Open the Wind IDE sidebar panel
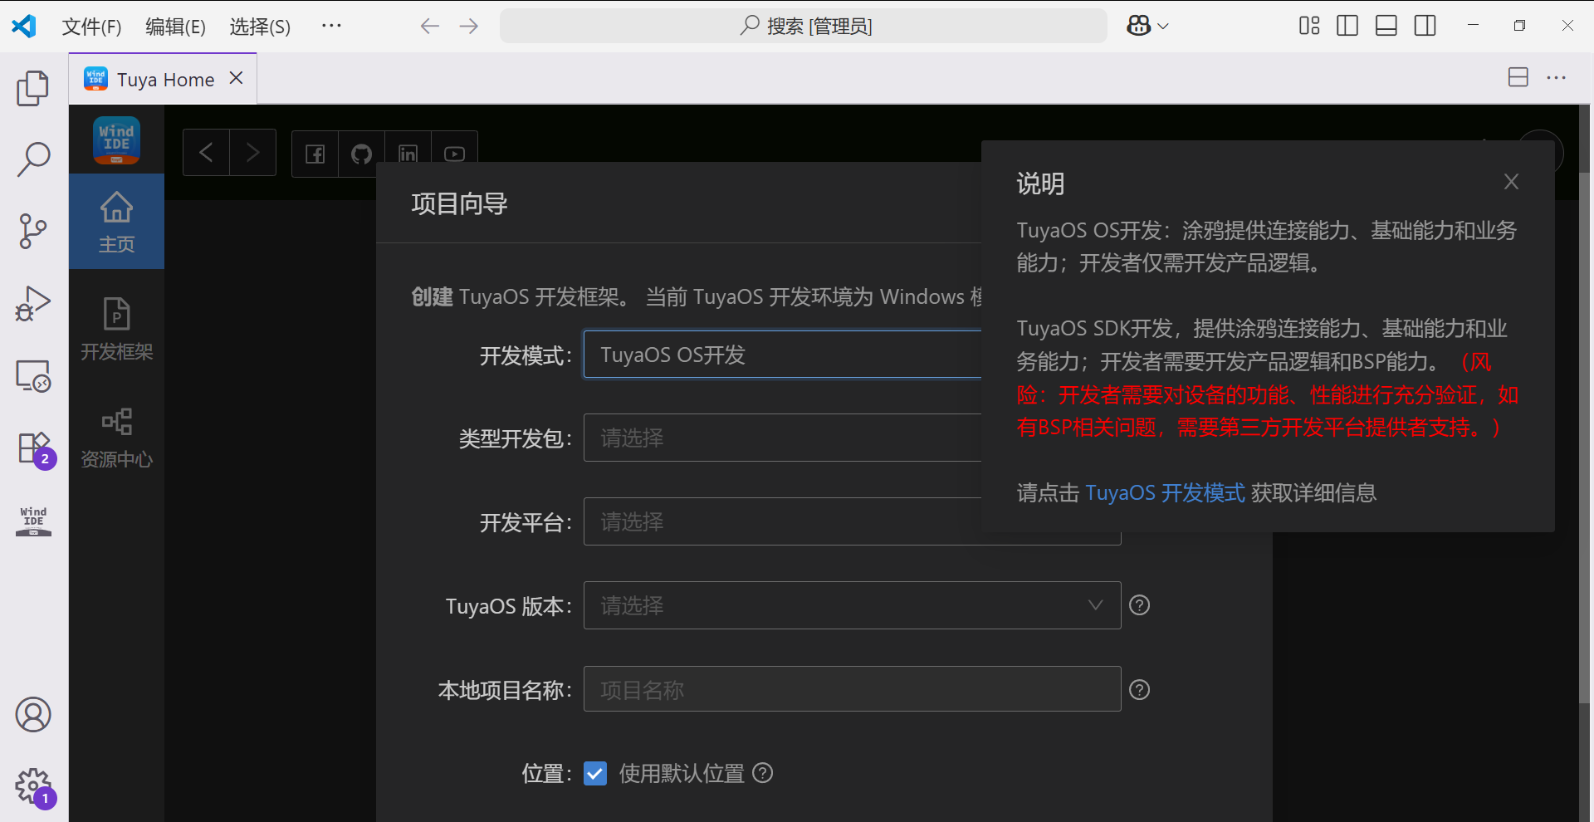 [x=33, y=521]
